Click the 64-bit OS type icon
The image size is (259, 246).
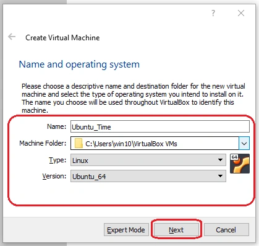coord(240,164)
